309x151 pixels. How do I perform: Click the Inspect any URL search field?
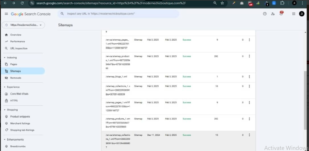[119, 14]
